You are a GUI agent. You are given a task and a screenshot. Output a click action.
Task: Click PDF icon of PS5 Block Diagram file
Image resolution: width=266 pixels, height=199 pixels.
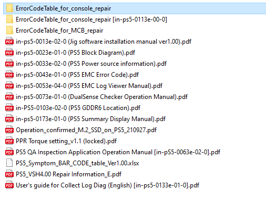(9, 53)
